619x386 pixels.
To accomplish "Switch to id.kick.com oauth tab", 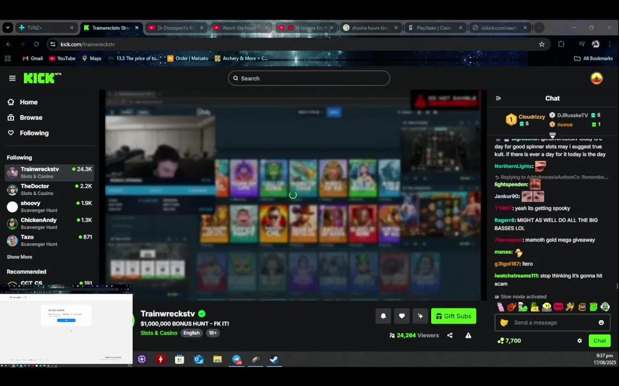I will [499, 28].
